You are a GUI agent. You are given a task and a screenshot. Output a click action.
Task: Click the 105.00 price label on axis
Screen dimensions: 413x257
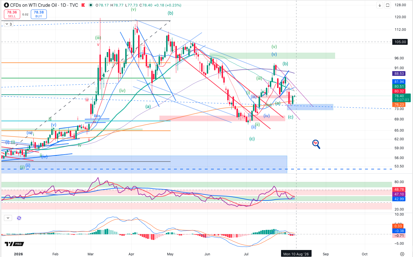(x=400, y=42)
